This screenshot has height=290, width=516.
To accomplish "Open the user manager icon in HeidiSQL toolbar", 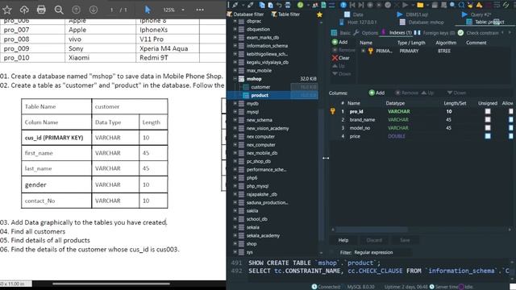I will (x=315, y=5).
